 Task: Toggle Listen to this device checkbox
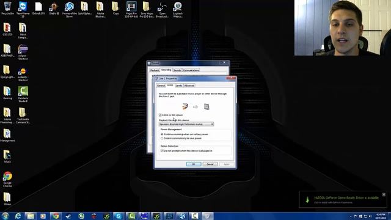click(x=160, y=115)
